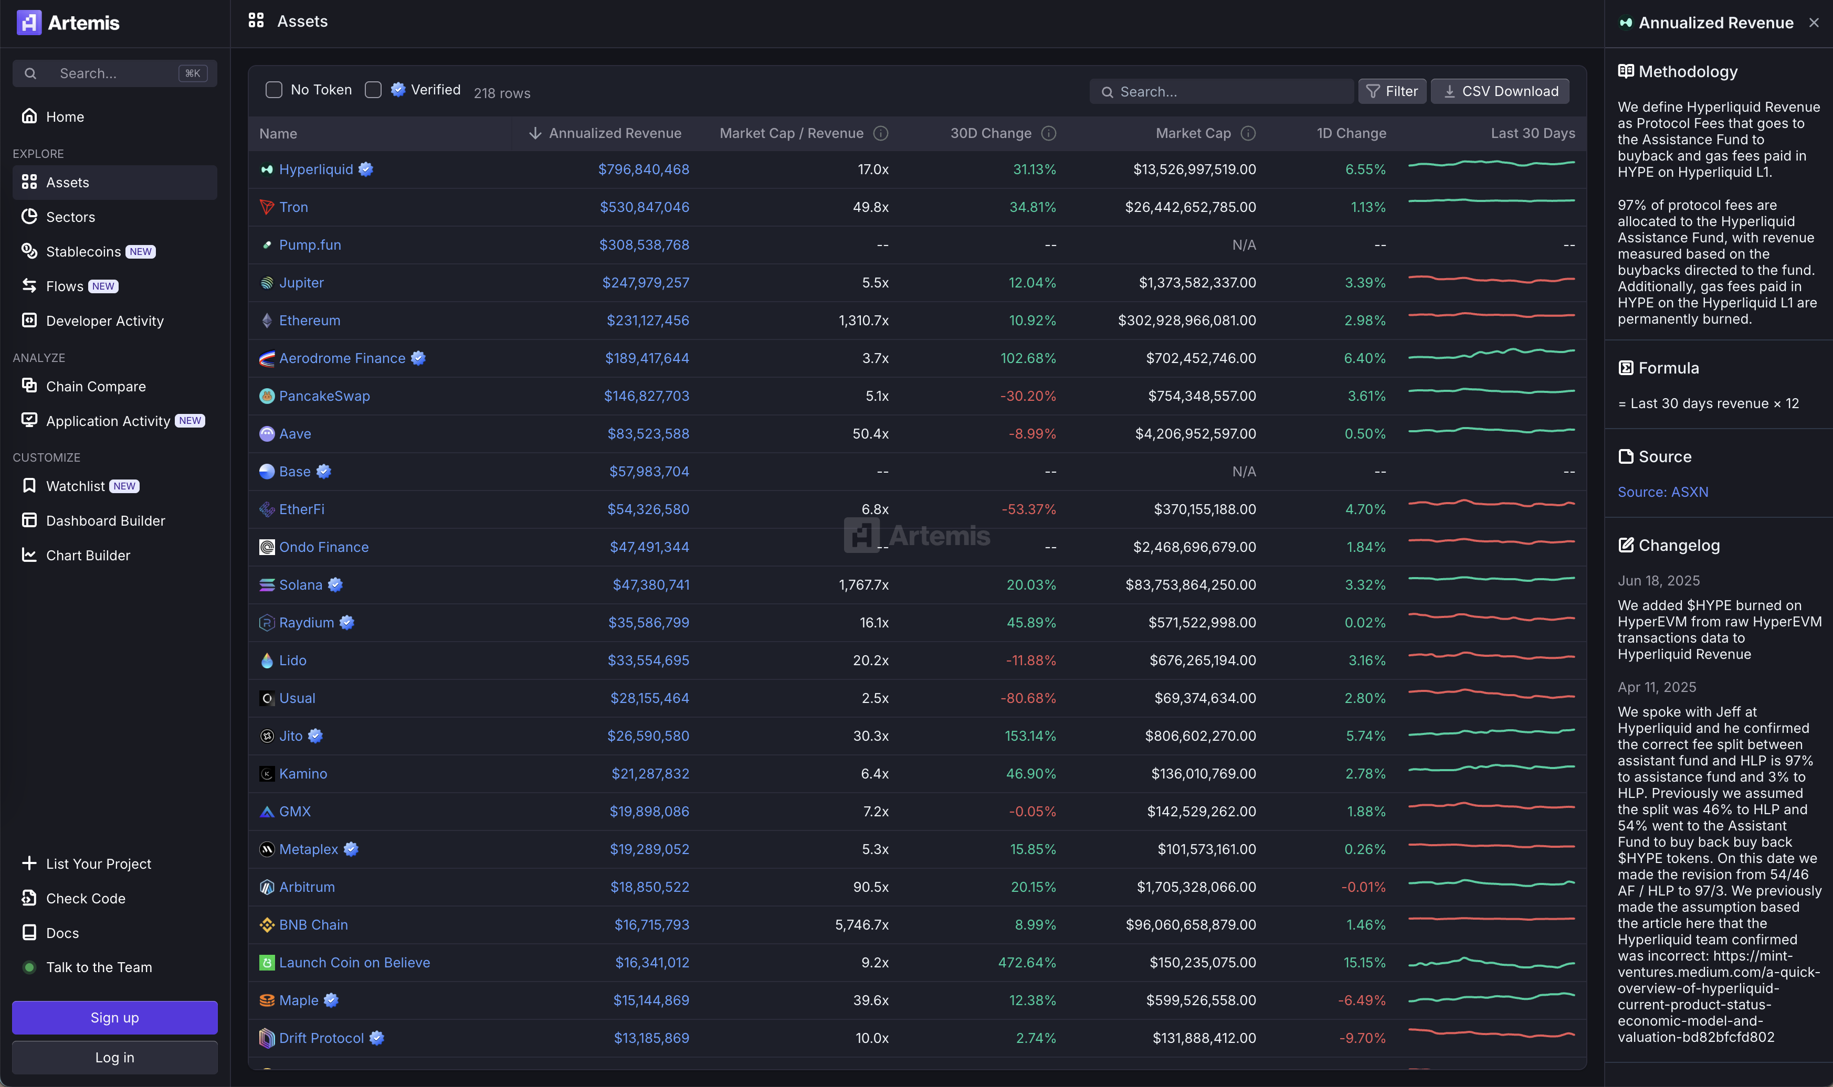Click the Aerodrome Finance verified badge

tap(418, 358)
